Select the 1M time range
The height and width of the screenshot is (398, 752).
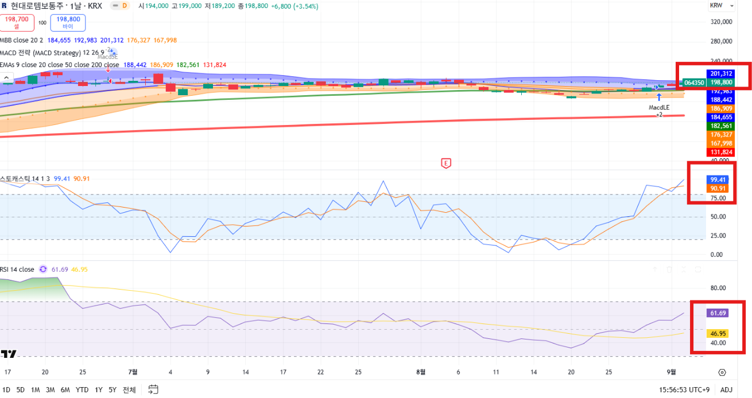pos(36,389)
